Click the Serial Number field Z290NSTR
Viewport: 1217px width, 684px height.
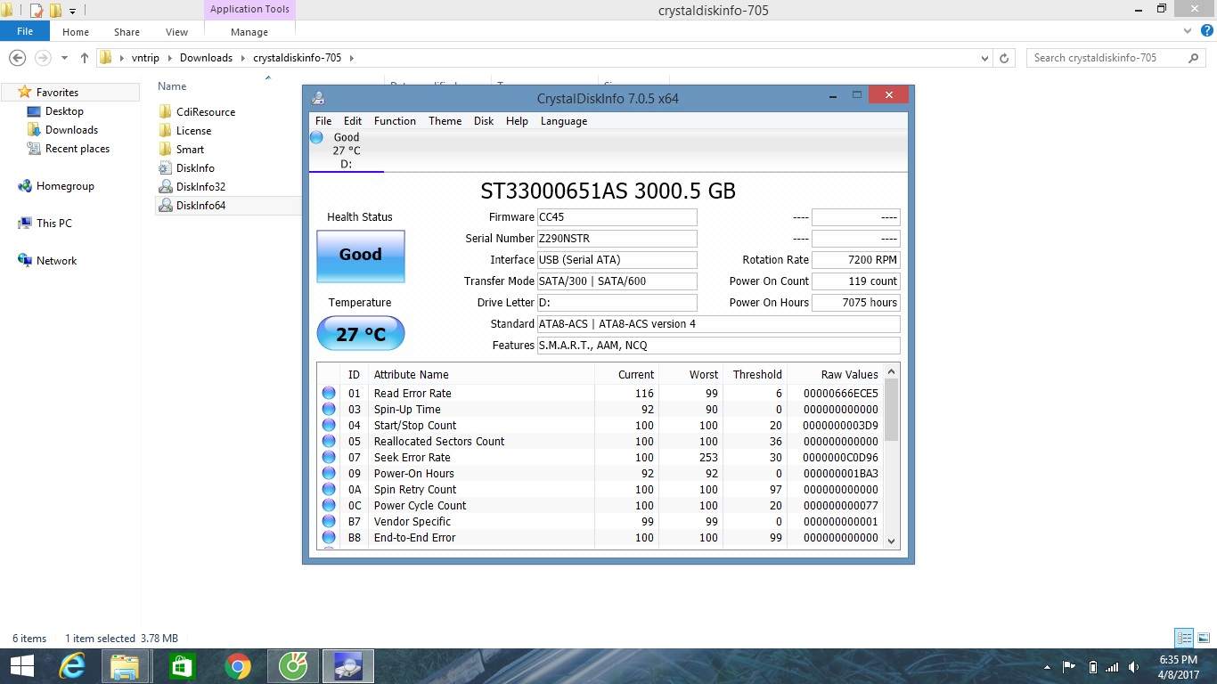tap(617, 239)
